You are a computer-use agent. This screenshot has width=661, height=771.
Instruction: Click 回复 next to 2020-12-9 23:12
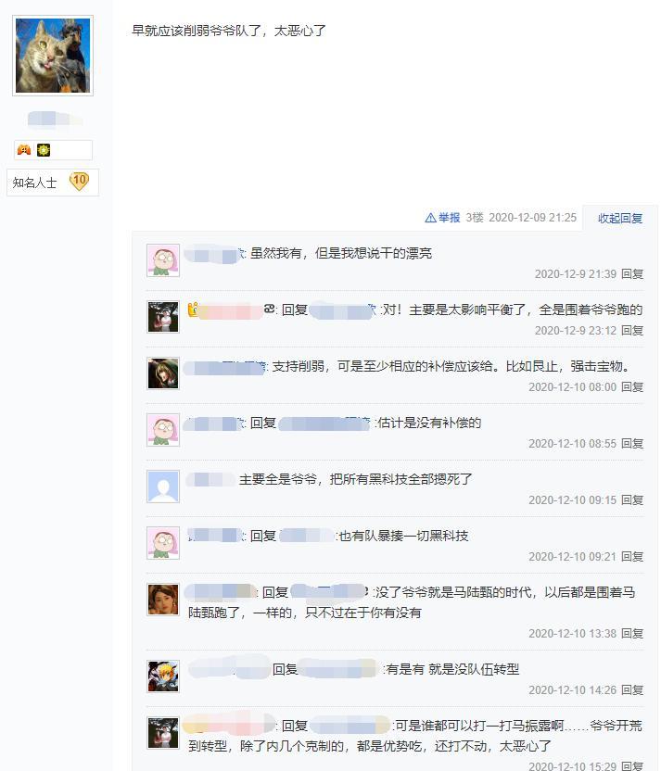click(632, 331)
